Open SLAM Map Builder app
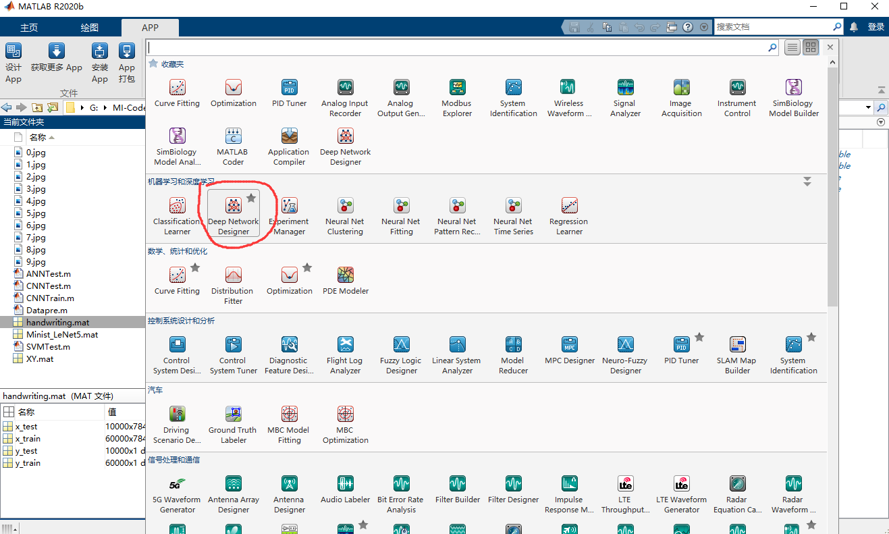This screenshot has height=534, width=889. [x=737, y=355]
